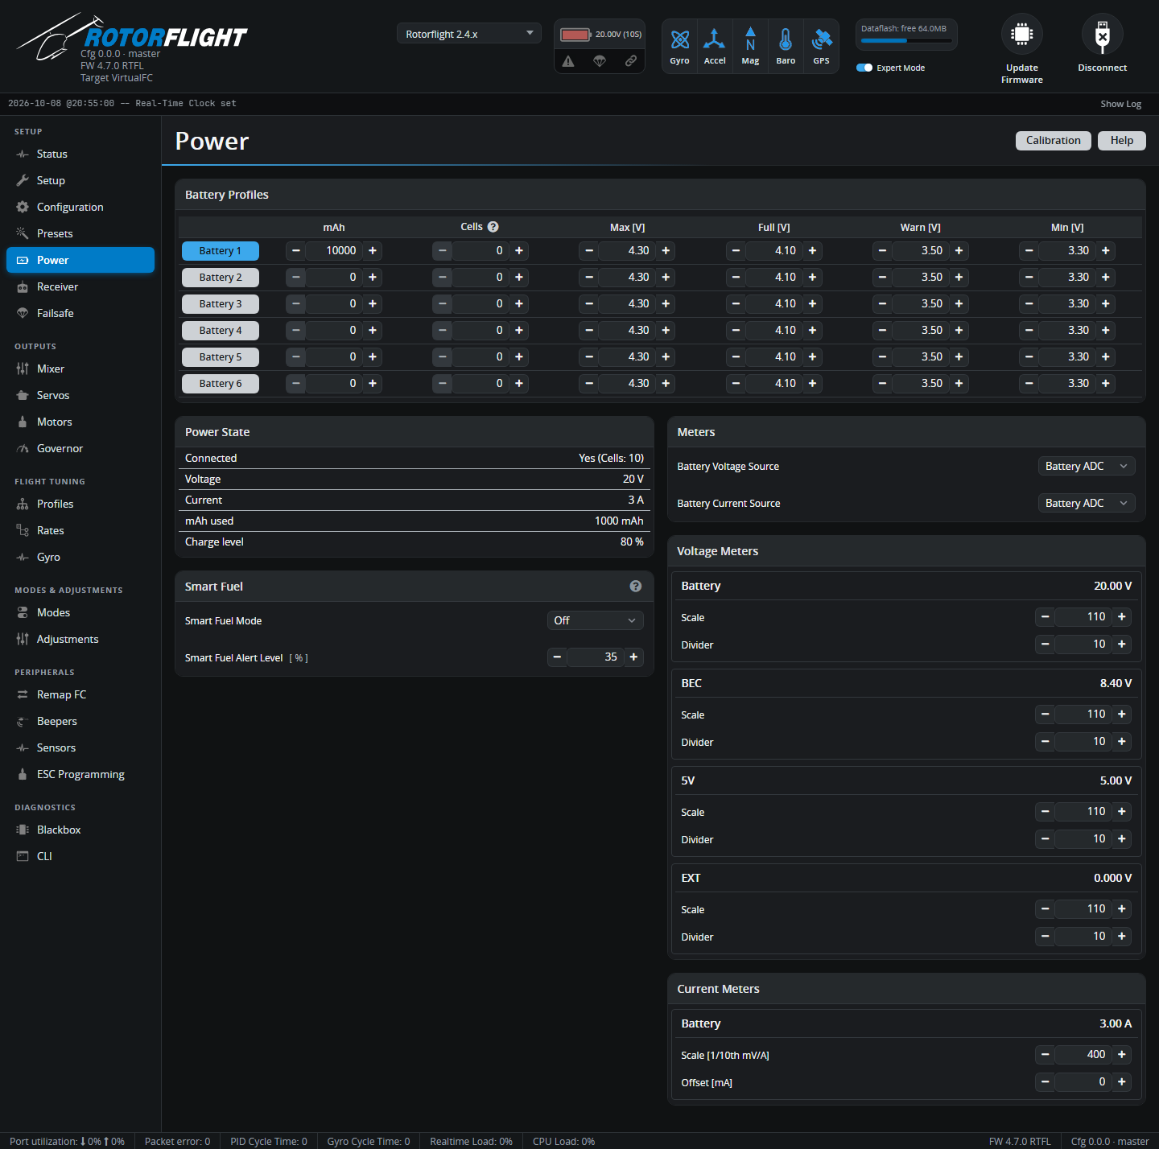Open the Motors sidebar page
The image size is (1159, 1149).
coord(80,422)
